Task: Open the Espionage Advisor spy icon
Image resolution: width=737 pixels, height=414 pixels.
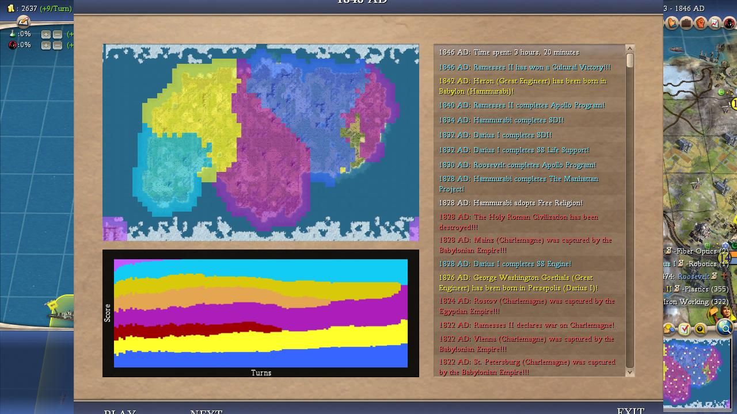Action: [729, 23]
